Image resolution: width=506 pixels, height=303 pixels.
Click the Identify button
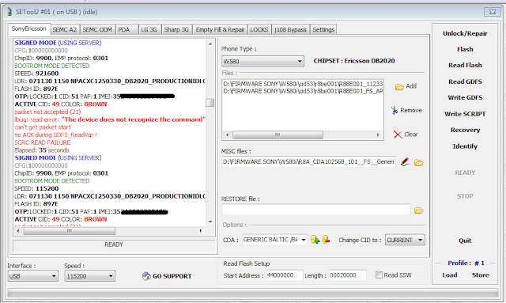[465, 146]
